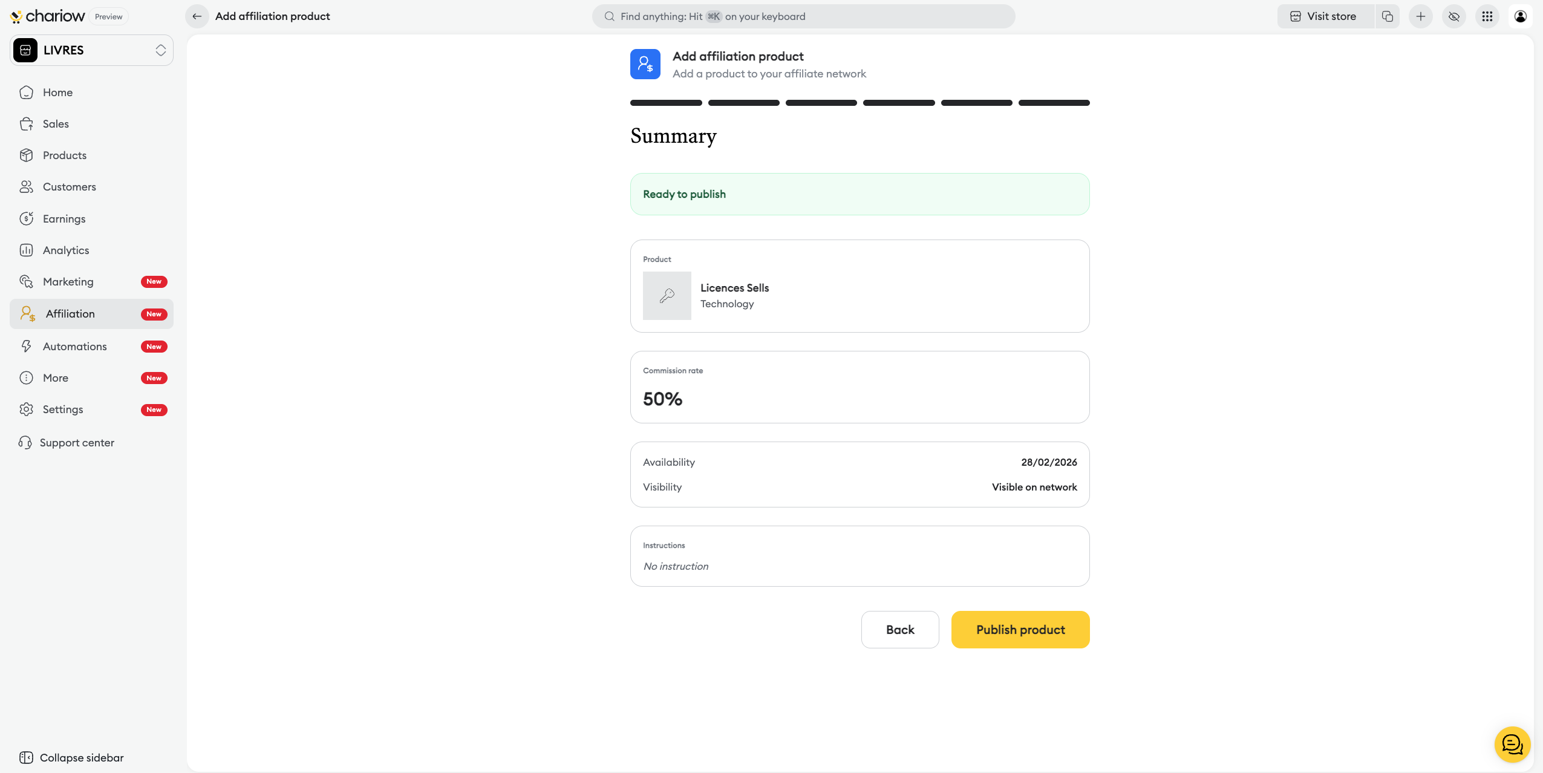Click the copy store link icon
This screenshot has width=1543, height=773.
(x=1388, y=16)
